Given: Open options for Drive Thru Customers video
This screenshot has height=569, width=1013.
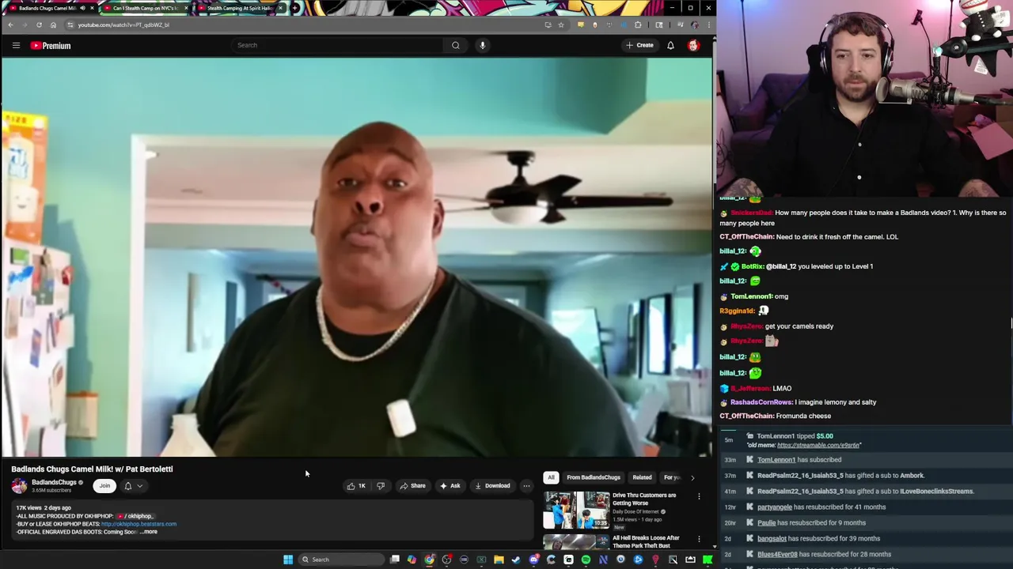Looking at the screenshot, I should tap(699, 496).
